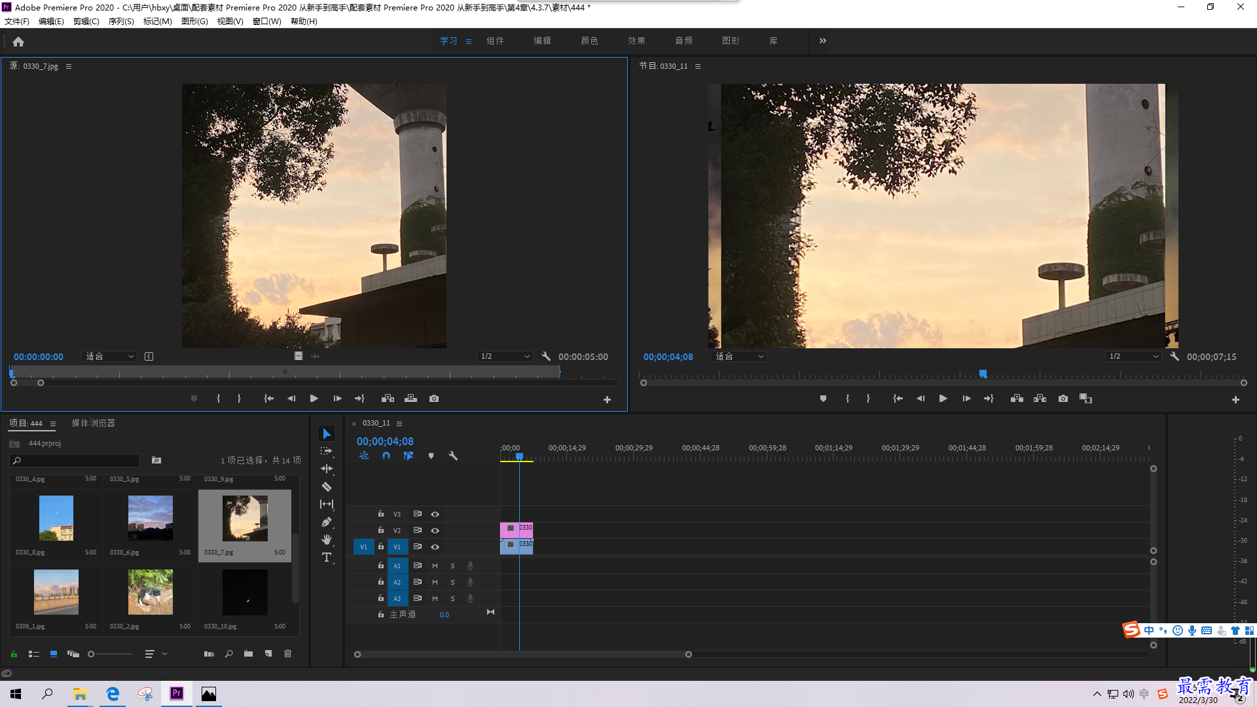Toggle V1 track output eye
This screenshot has height=707, width=1257.
coord(435,547)
